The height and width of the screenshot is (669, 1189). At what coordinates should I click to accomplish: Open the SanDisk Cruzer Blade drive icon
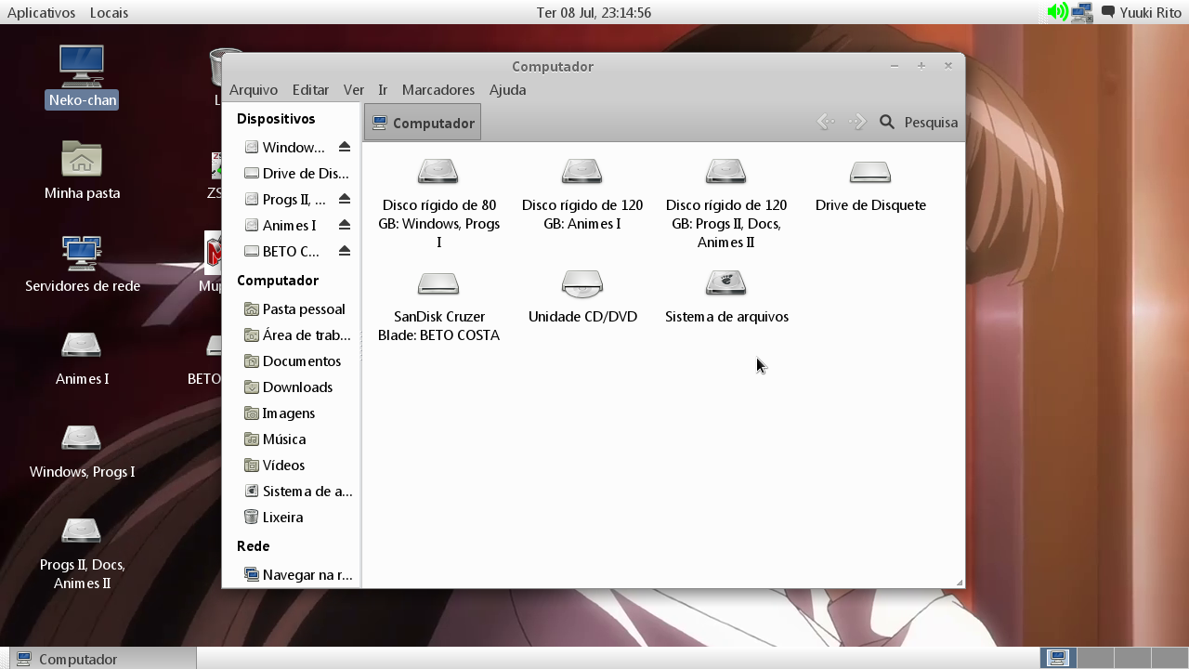[x=438, y=283]
